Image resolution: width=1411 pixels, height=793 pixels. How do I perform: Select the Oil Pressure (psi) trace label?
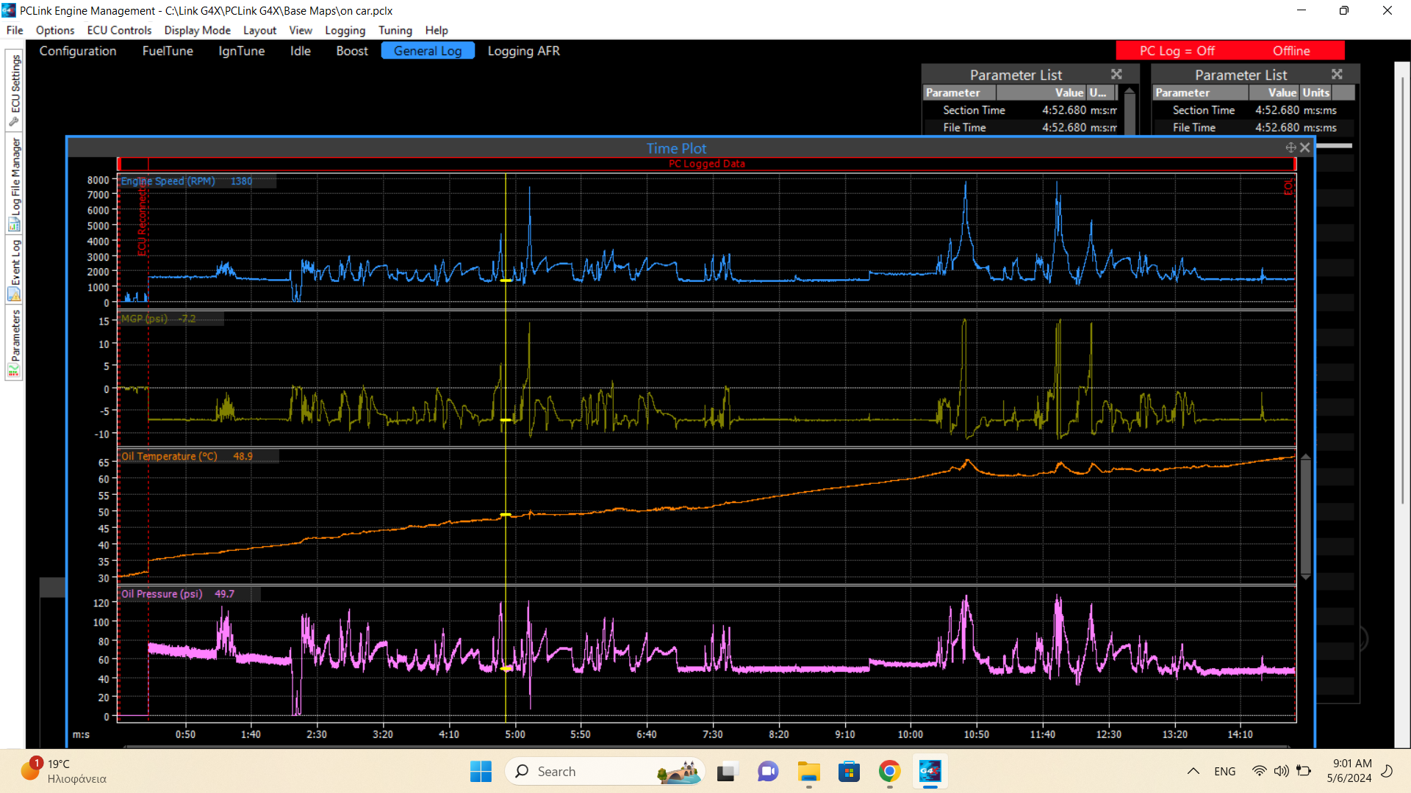162,594
